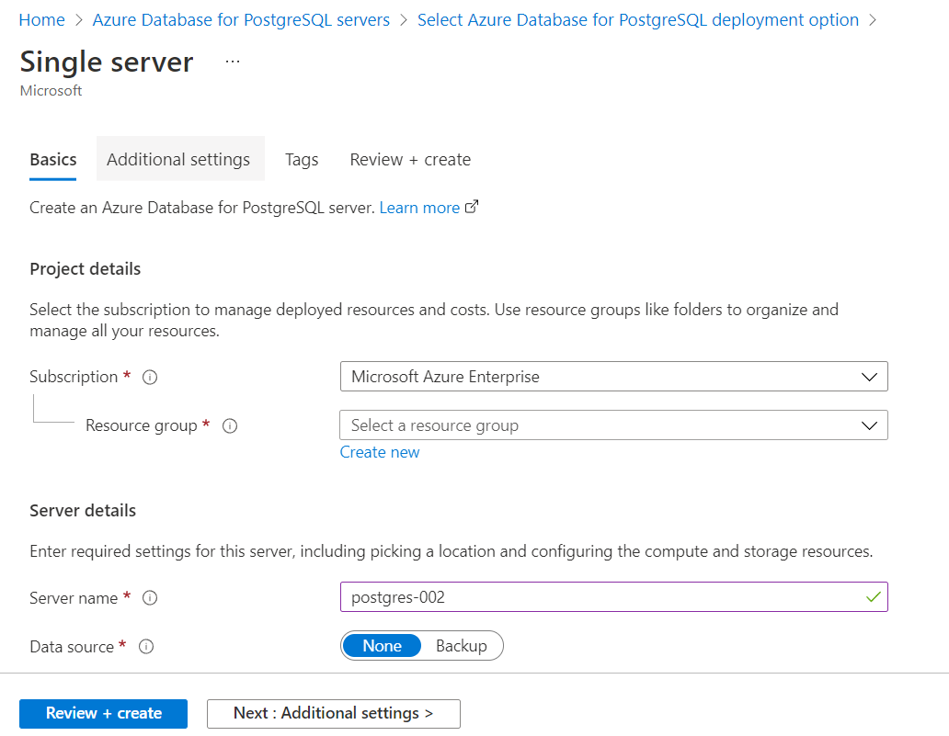Click inside the Server name input field
Viewport: 949px width, 736px height.
552,596
